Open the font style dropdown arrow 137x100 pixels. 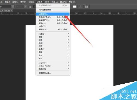[x=25, y=7]
